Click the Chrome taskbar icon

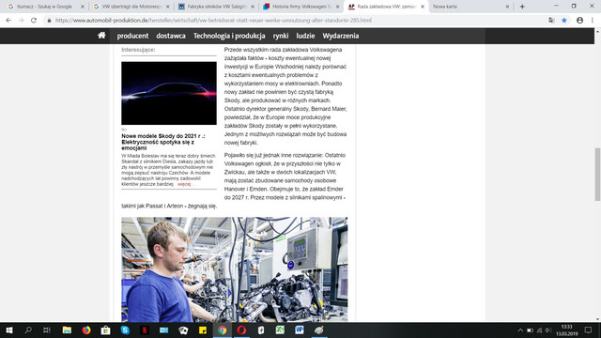[222, 330]
